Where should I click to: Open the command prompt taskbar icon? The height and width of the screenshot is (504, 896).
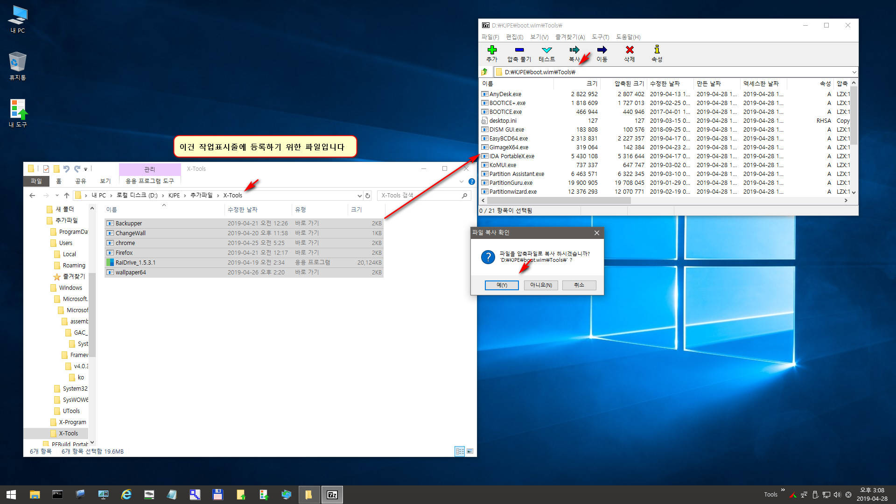[x=57, y=495]
